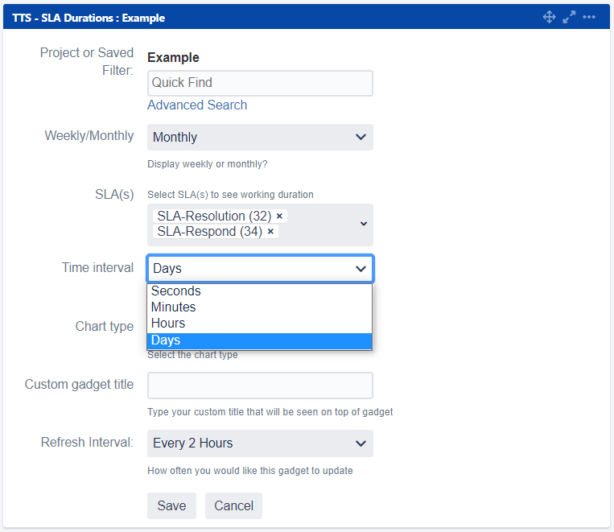
Task: Choose Minutes from the time interval list
Action: click(x=259, y=307)
